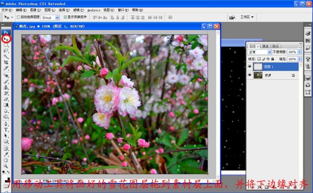Select the Horizontal Type tool
This screenshot has width=313, height=193.
[x=6, y=130]
